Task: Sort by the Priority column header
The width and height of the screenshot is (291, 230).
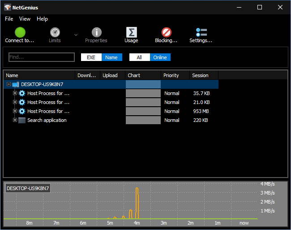Action: pos(175,75)
